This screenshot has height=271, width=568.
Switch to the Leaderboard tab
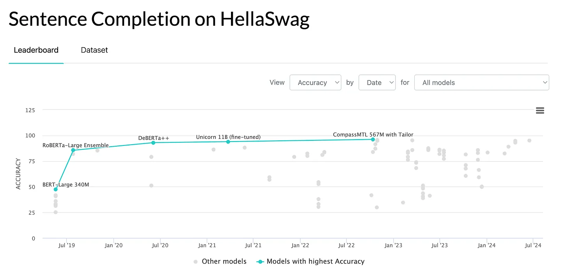click(x=36, y=50)
